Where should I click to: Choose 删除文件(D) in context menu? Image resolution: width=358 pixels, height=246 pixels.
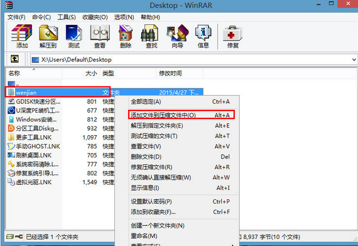[180, 157]
